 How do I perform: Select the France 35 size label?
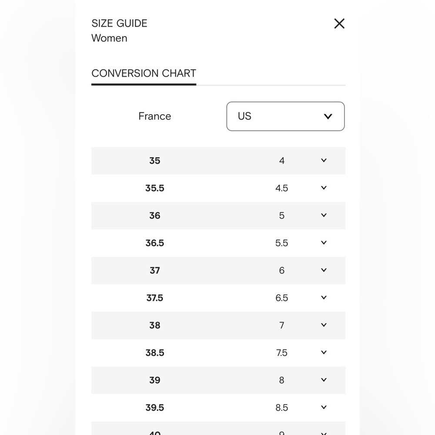pyautogui.click(x=155, y=161)
